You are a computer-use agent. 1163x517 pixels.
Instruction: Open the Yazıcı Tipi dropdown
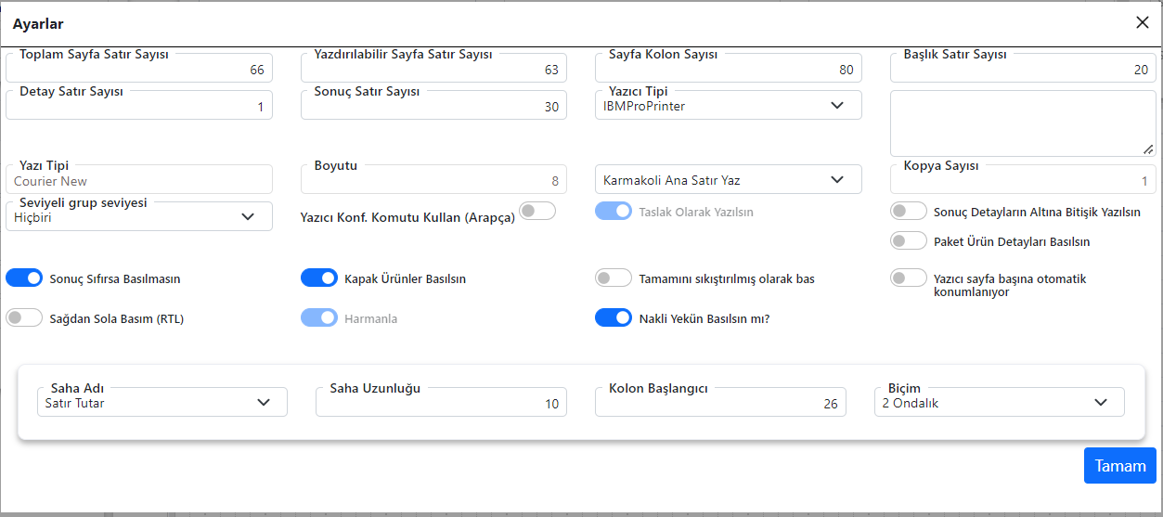[x=729, y=106]
